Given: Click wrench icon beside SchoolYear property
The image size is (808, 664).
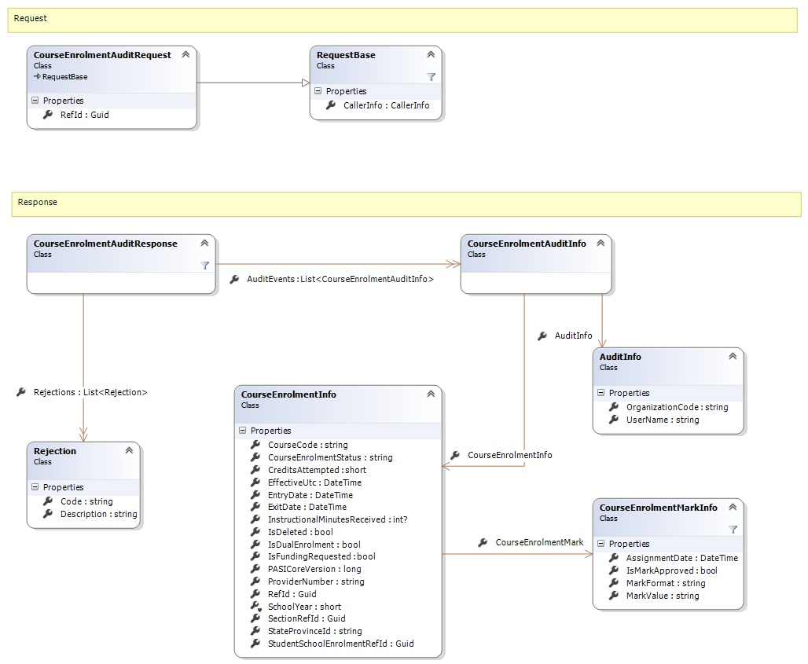Looking at the screenshot, I should (x=255, y=607).
